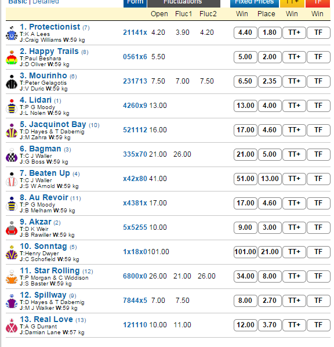Open Mourinho form figures 231713
Image resolution: width=334 pixels, height=347 pixels.
pyautogui.click(x=135, y=81)
